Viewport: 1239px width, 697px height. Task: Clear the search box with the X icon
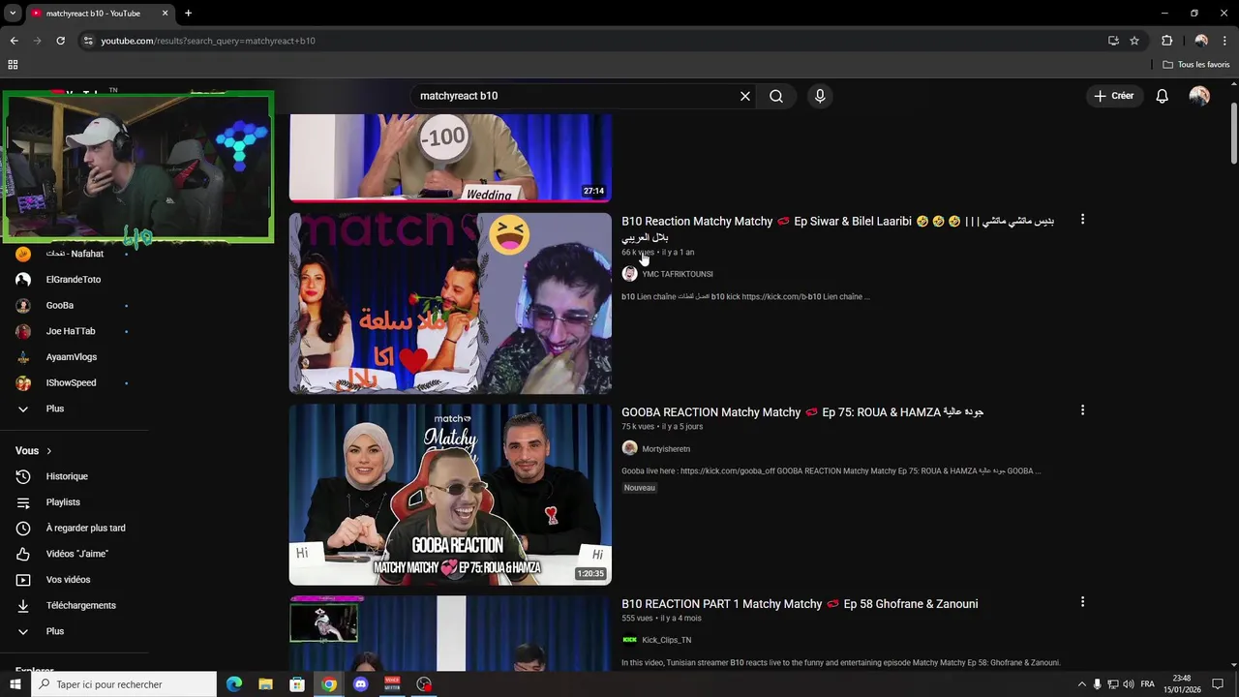tap(745, 96)
